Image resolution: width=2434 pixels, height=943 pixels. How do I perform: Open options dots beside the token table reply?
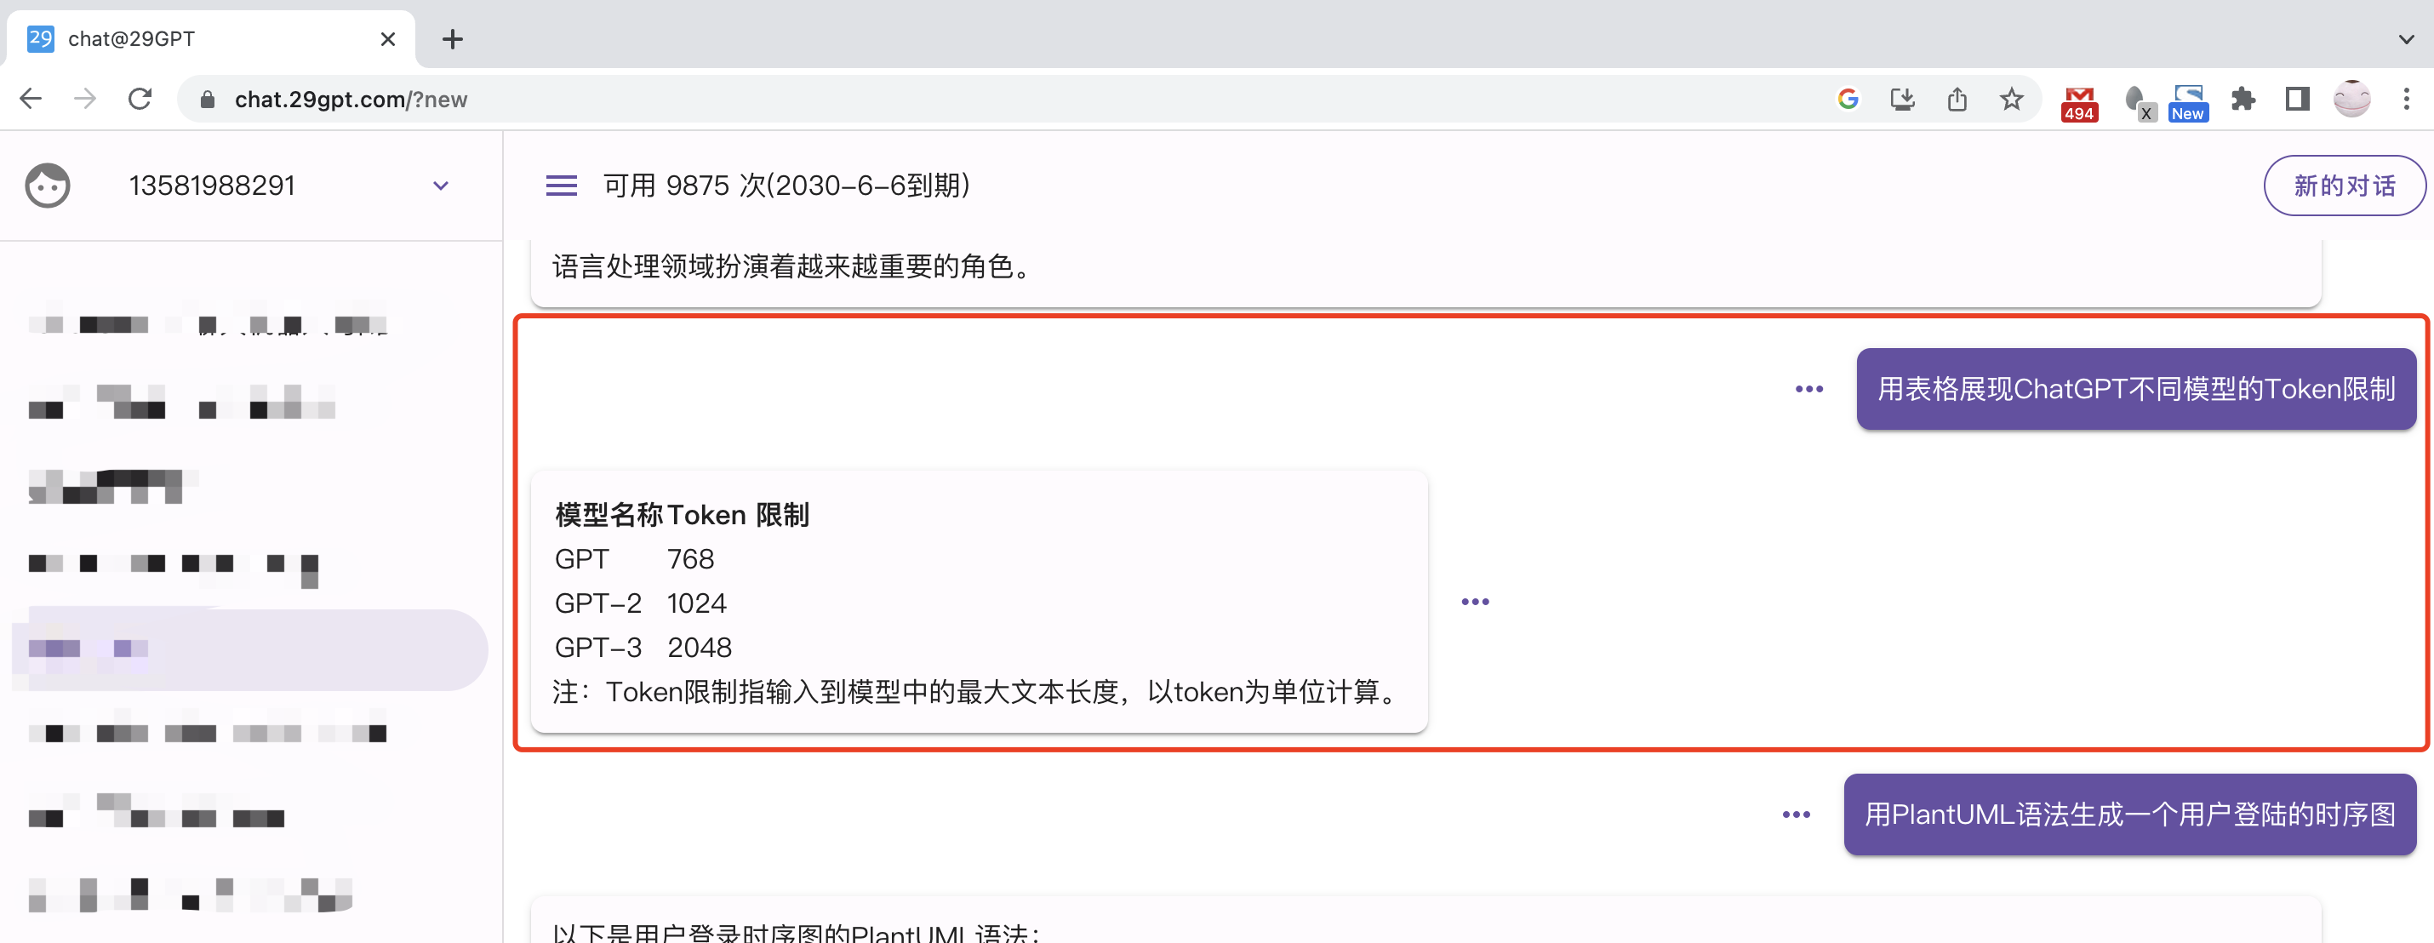point(1475,601)
